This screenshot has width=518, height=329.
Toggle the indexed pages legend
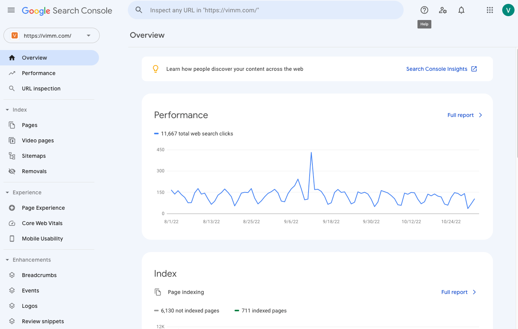coord(261,311)
